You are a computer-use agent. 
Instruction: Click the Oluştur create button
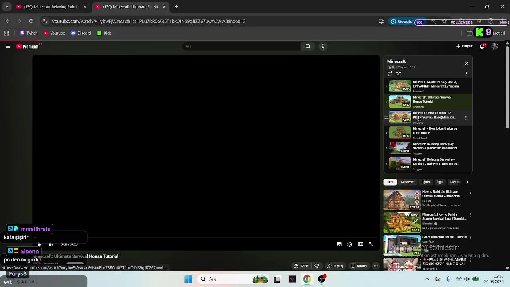point(464,46)
